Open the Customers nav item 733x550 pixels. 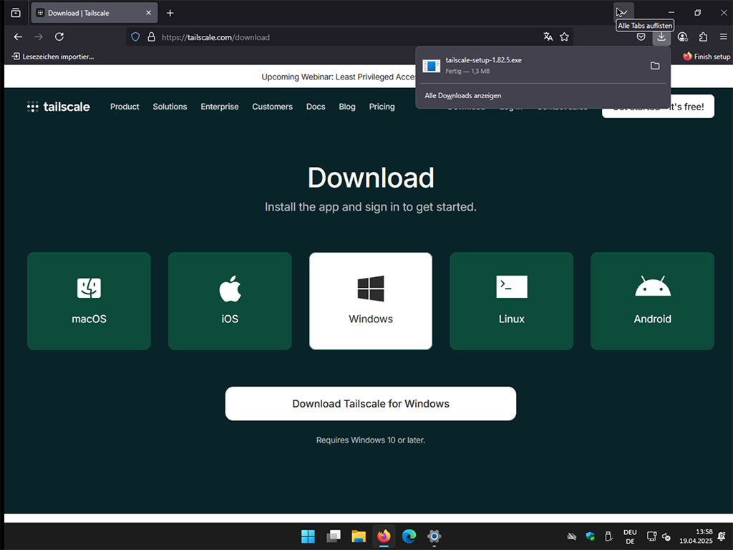click(x=272, y=107)
